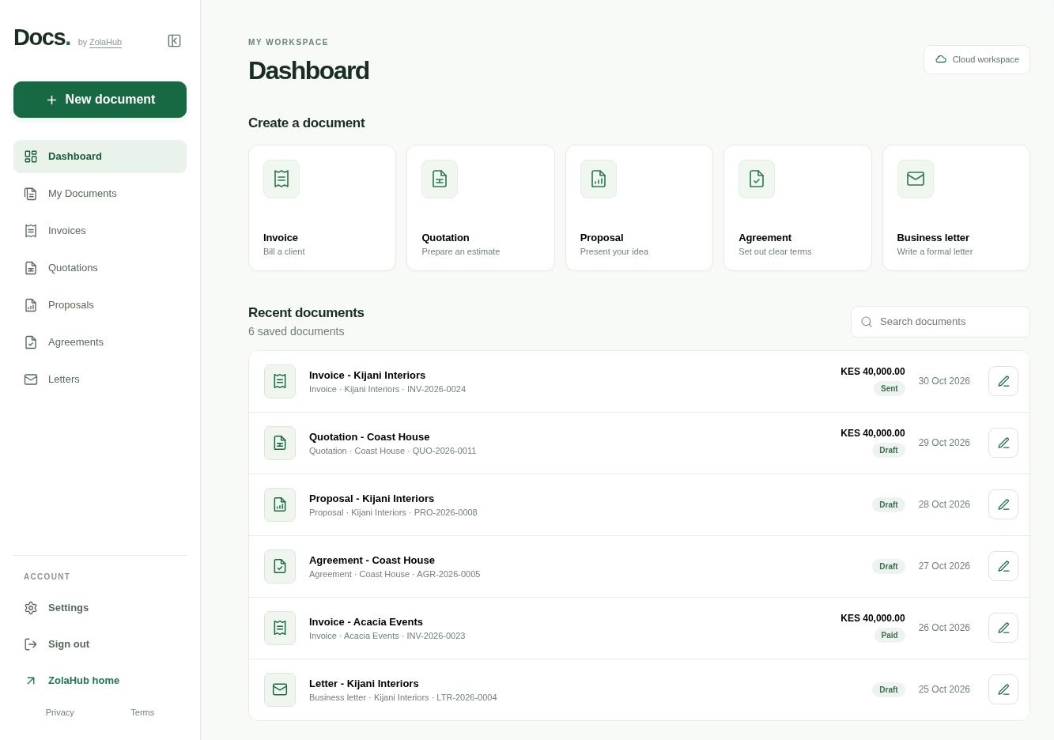Edit Agreement - Coast House with pencil icon
Viewport: 1054px width, 740px height.
tap(1003, 566)
